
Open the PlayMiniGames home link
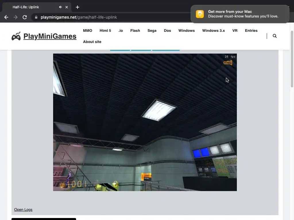tap(50, 36)
